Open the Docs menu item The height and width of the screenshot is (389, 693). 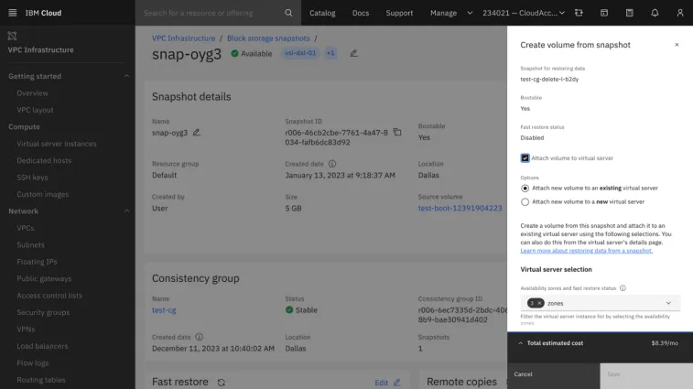361,13
